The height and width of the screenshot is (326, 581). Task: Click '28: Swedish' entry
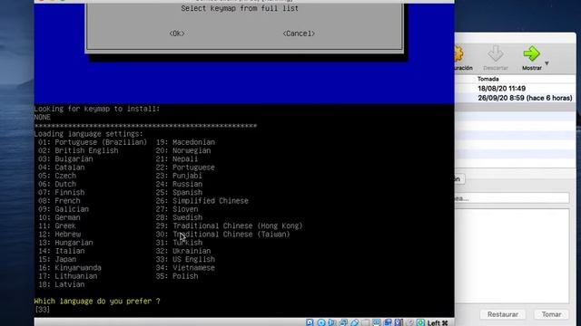179,217
